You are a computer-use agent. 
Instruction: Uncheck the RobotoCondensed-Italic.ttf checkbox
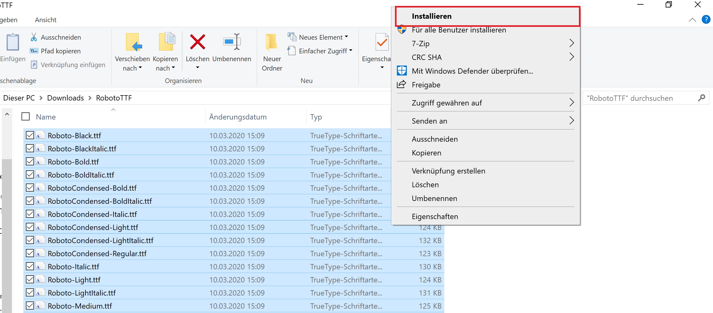(x=30, y=214)
